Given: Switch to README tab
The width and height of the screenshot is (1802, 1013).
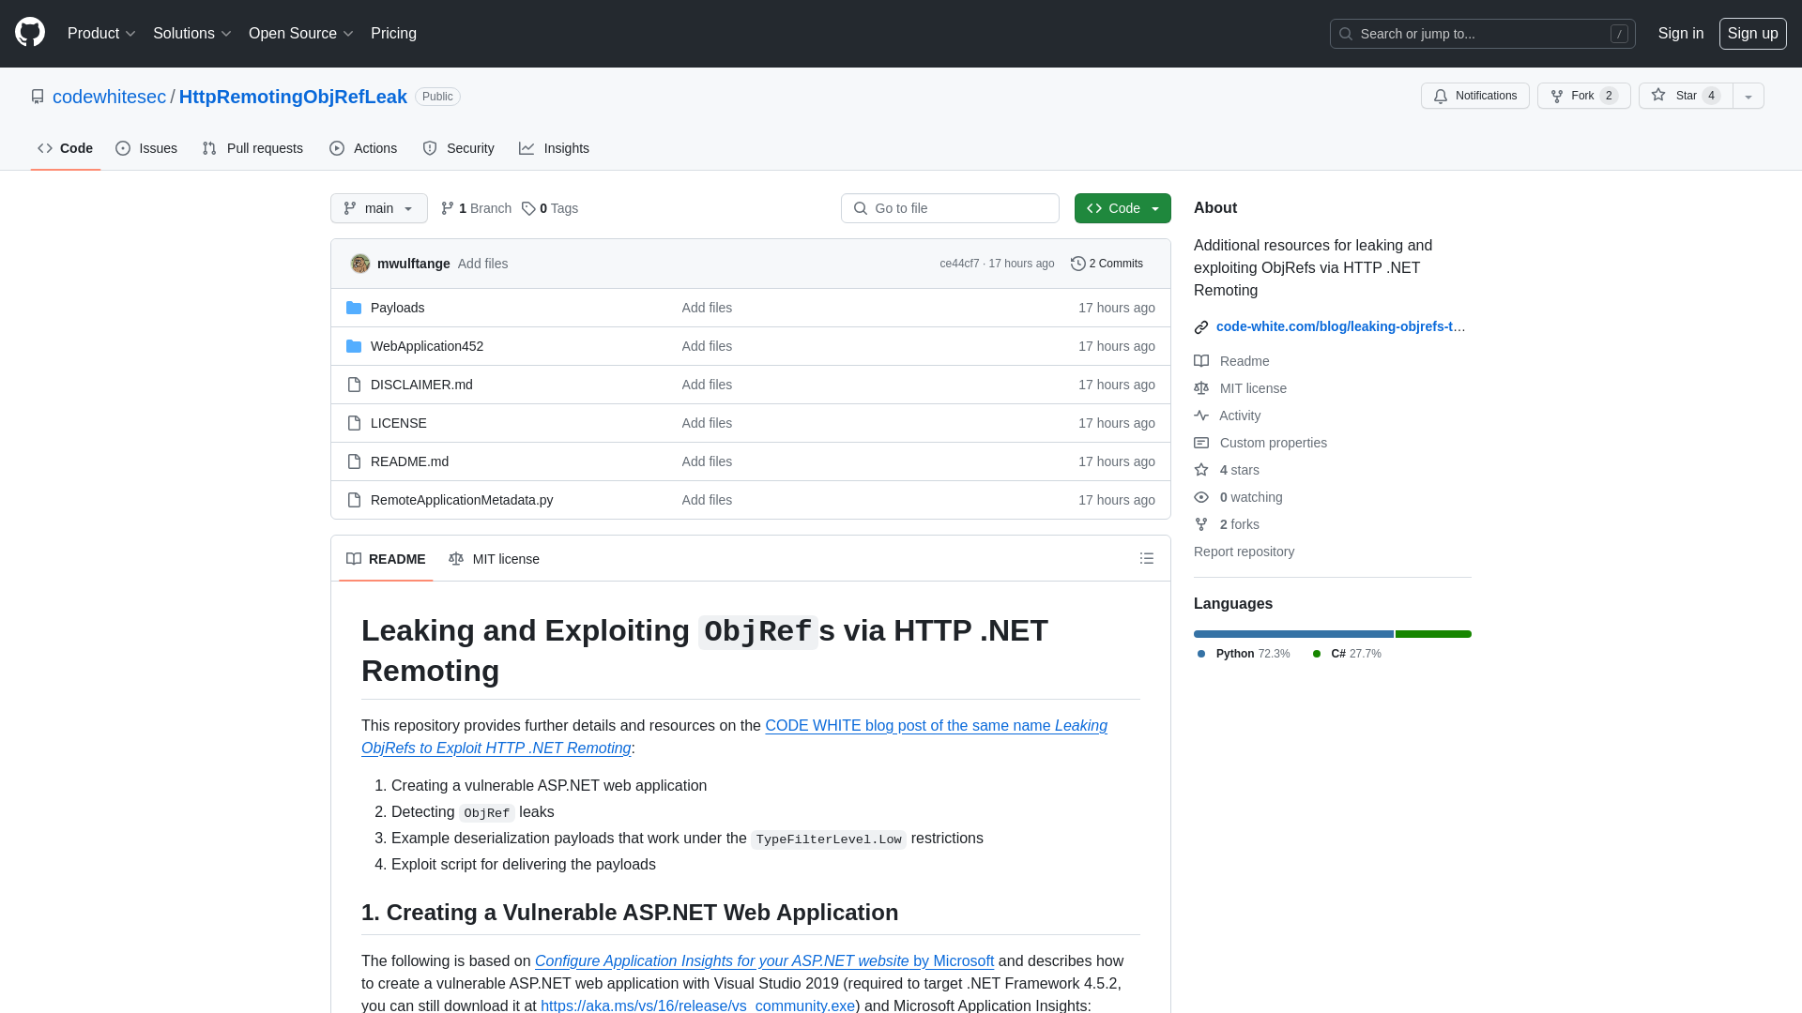Looking at the screenshot, I should click(386, 558).
